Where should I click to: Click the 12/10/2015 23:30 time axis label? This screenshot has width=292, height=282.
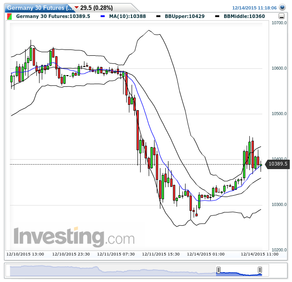[x=71, y=254]
